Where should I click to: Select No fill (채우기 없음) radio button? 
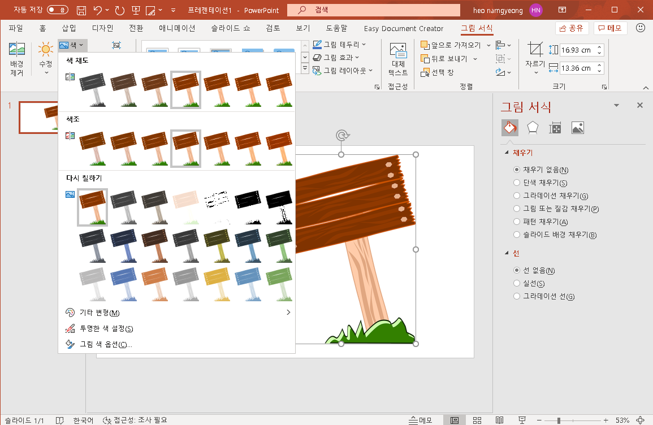pos(517,170)
